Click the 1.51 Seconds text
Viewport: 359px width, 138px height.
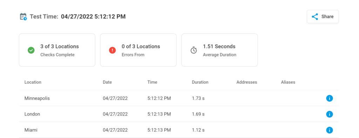pos(219,46)
